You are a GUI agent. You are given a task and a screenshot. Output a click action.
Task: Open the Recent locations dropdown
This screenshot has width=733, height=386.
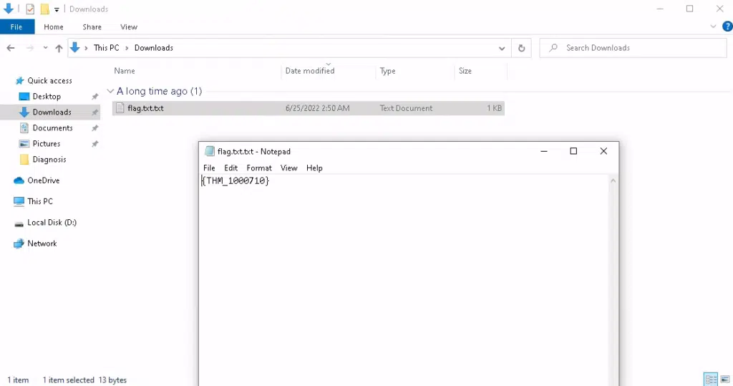tap(45, 48)
